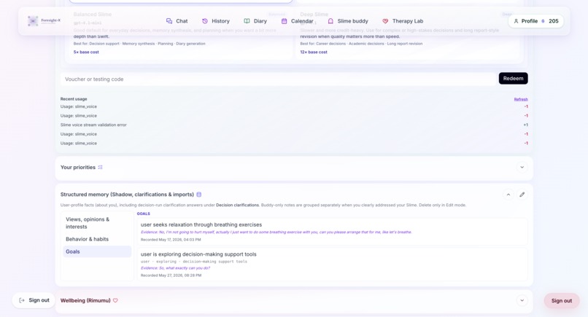The image size is (588, 317).
Task: Open the History page
Action: 216,21
